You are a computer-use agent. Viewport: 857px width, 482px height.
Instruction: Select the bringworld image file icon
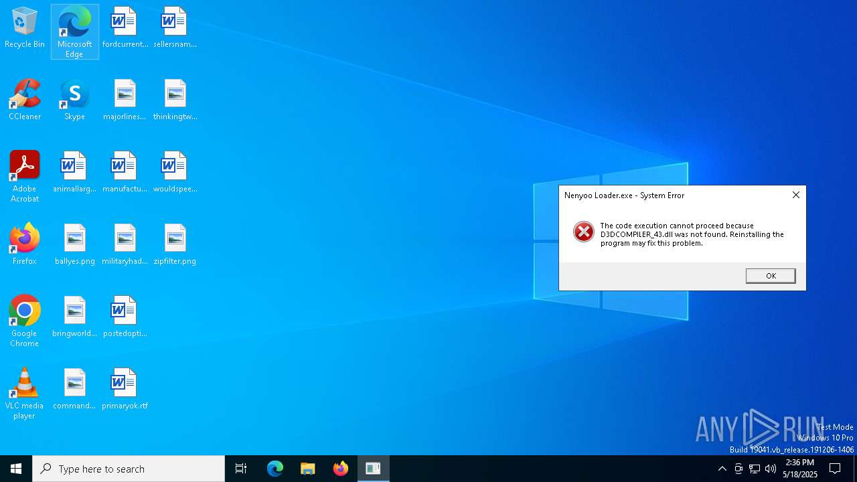point(74,317)
